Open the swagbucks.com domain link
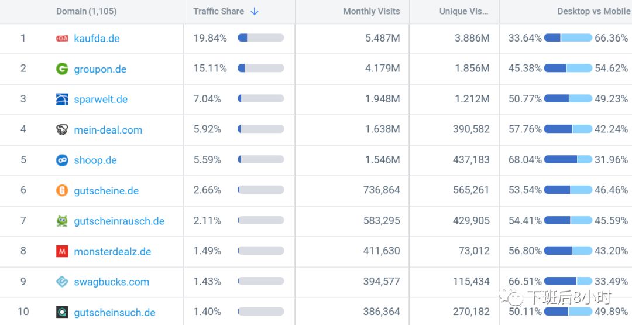Image resolution: width=632 pixels, height=325 pixels. tap(111, 282)
